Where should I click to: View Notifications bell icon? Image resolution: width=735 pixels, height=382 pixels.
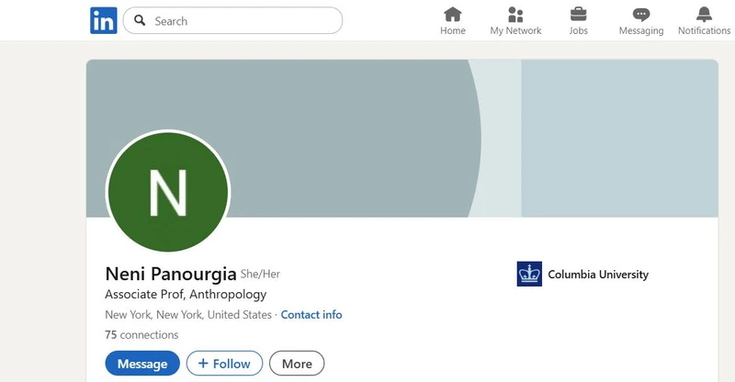coord(704,15)
